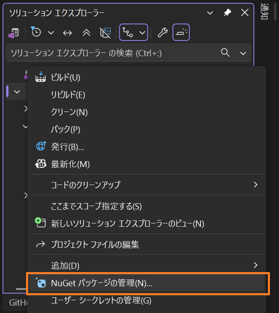Close the Solution Explorer panel
The image size is (279, 313).
pyautogui.click(x=245, y=12)
